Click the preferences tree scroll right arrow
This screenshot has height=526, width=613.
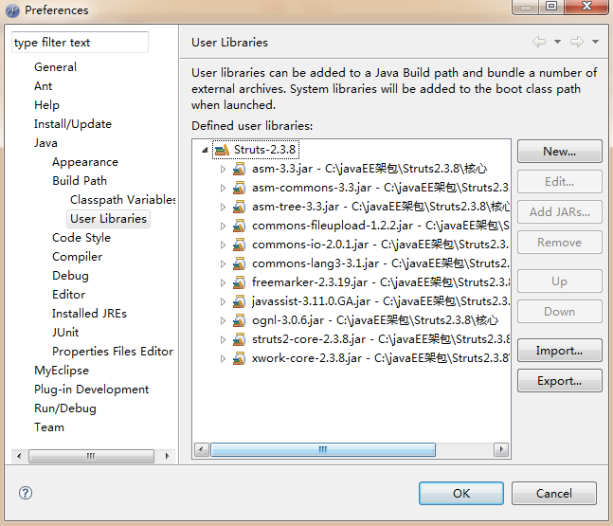tap(167, 456)
